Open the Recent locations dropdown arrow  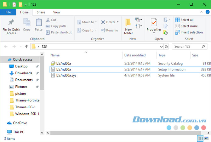pos(21,47)
